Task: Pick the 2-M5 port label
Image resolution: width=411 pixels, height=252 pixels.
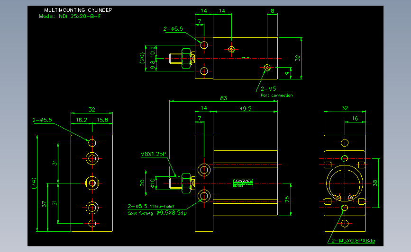Action: 268,89
